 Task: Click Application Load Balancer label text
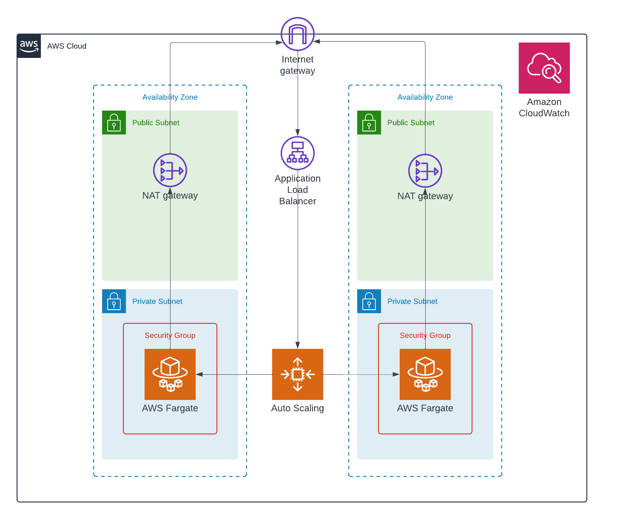pyautogui.click(x=298, y=190)
